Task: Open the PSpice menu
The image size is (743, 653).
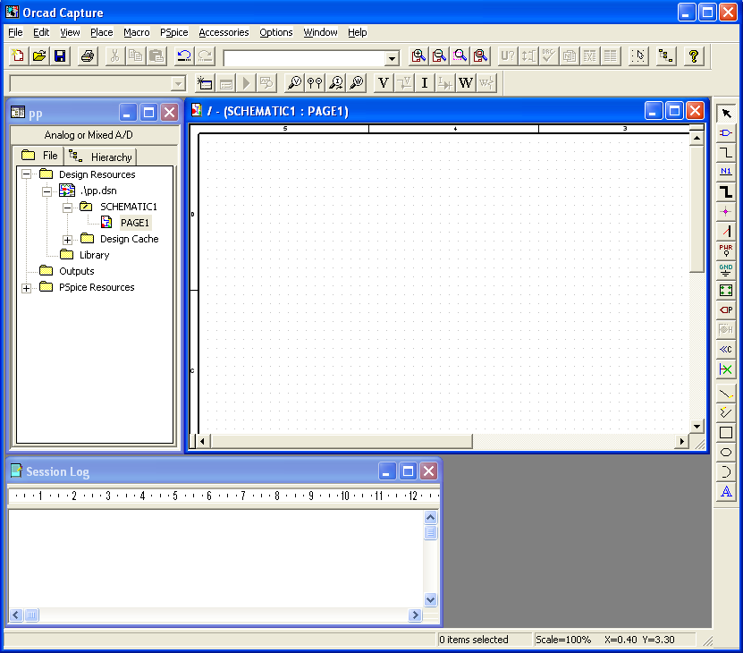Action: tap(174, 32)
